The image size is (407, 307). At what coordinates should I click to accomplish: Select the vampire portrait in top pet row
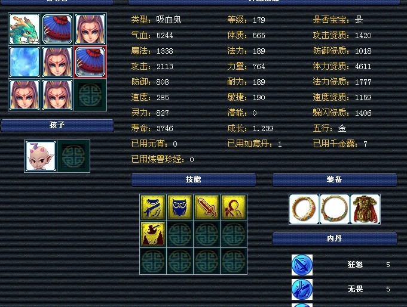[90, 29]
